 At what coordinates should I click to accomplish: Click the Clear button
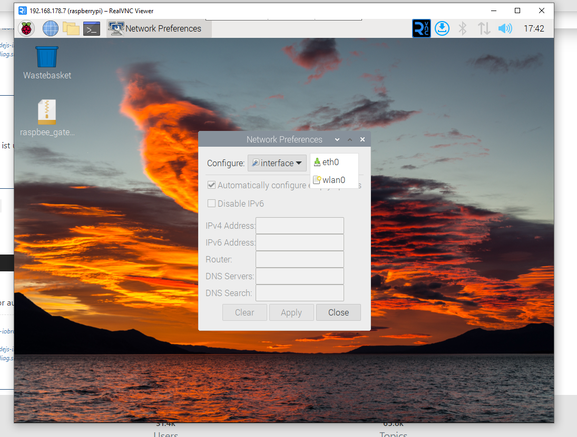click(x=245, y=312)
